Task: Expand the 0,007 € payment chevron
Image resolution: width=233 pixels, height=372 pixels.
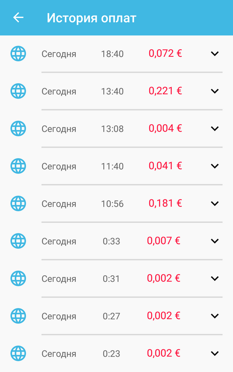Action: [215, 241]
